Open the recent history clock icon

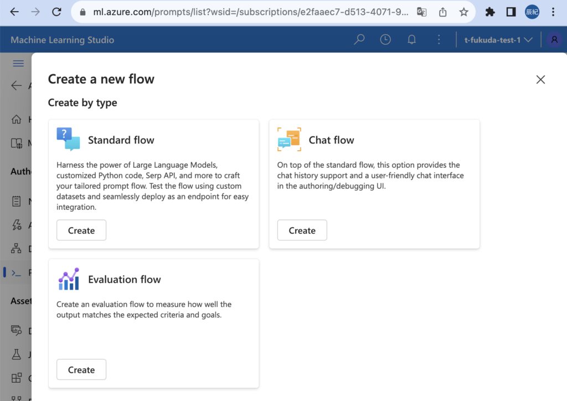point(385,40)
